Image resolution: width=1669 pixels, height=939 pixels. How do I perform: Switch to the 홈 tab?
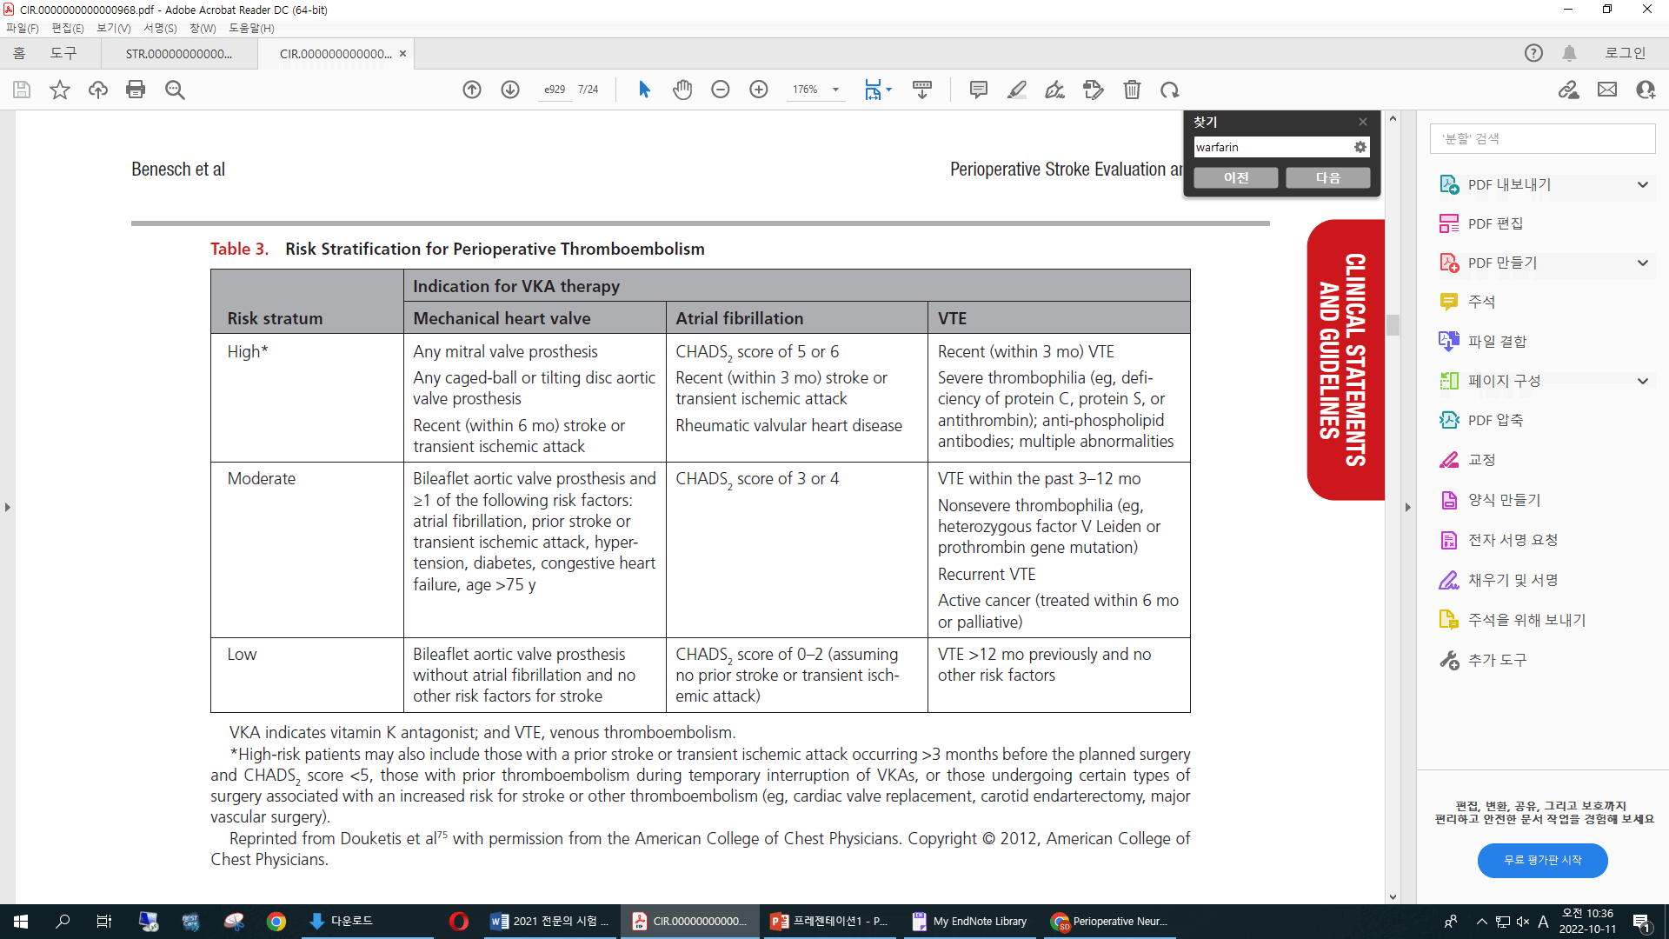[x=19, y=53]
